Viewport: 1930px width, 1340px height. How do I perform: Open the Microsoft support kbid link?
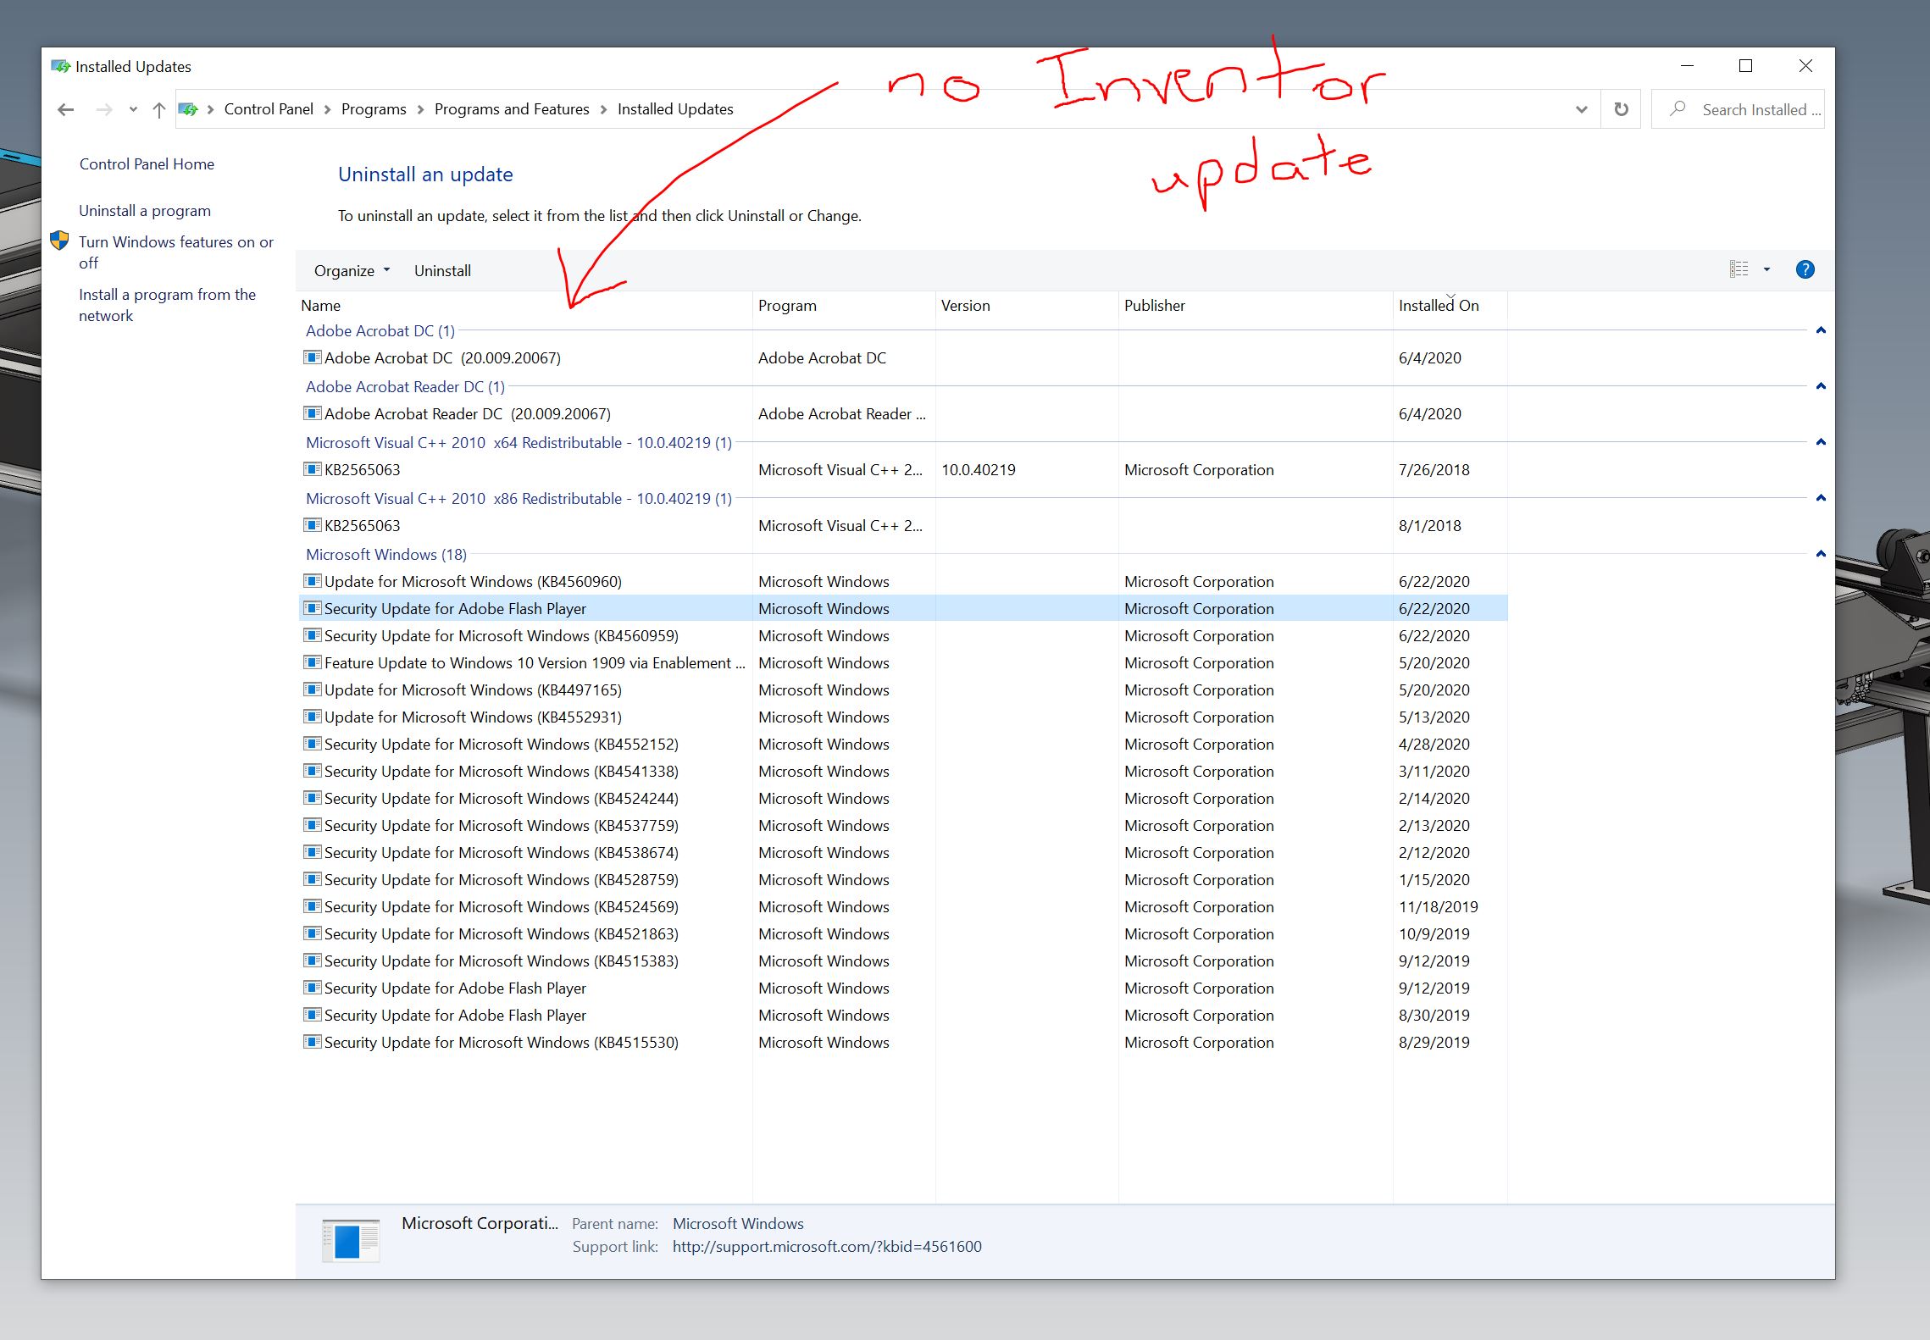click(x=826, y=1246)
